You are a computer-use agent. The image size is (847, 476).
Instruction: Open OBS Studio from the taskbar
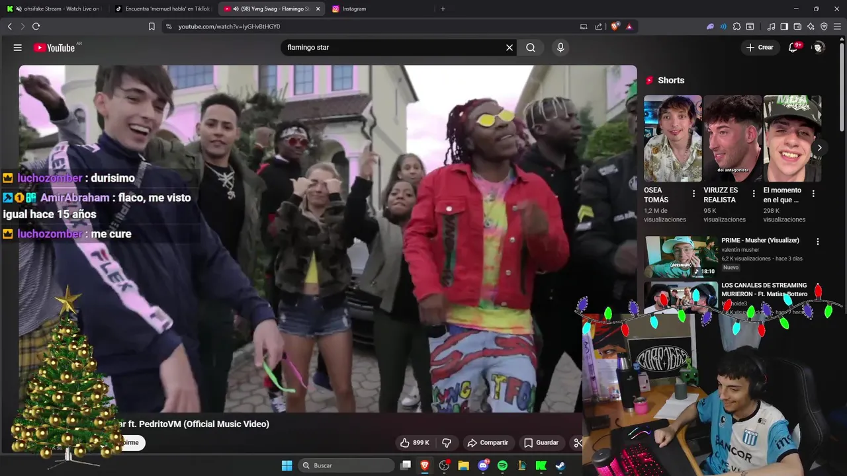pyautogui.click(x=445, y=465)
